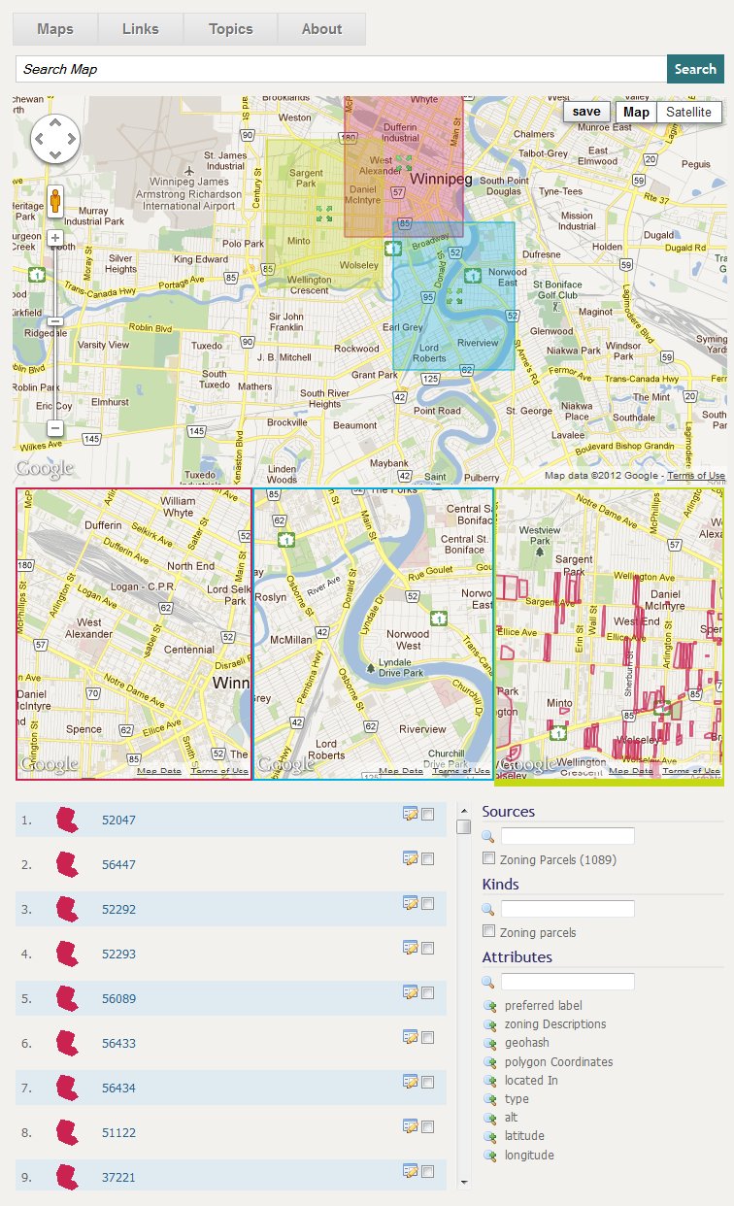Expand the located In attribute
The image size is (734, 1206).
[489, 1081]
